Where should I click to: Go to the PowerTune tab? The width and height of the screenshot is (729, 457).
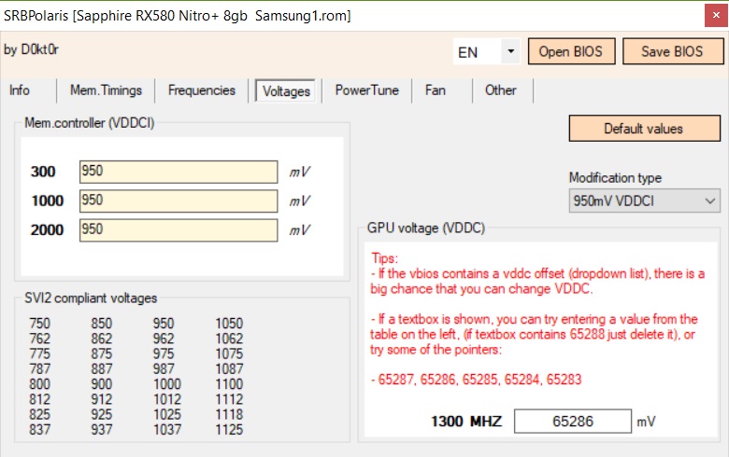[x=366, y=90]
